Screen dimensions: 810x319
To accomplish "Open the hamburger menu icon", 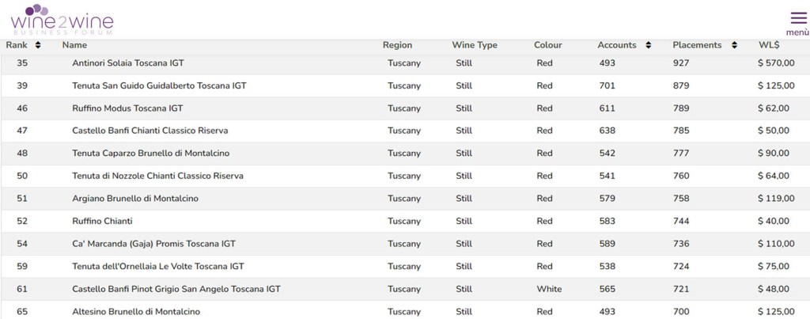I will coord(797,18).
